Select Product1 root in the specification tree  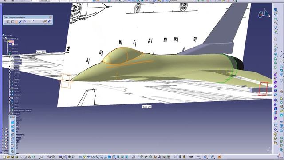[x=8, y=36]
